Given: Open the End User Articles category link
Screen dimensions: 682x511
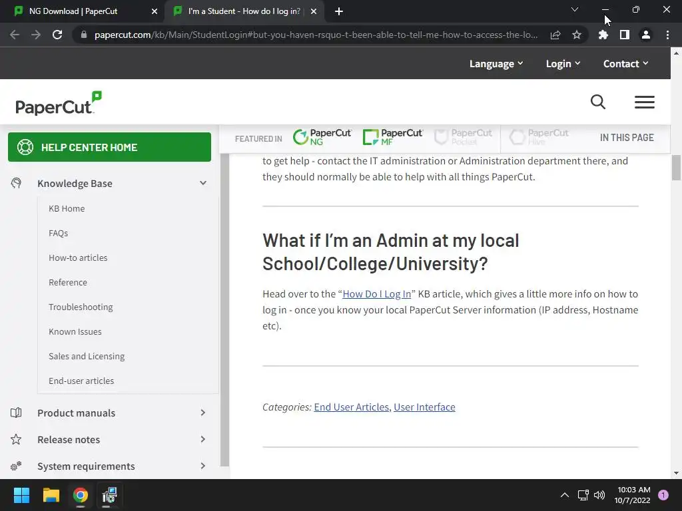Looking at the screenshot, I should tap(352, 407).
